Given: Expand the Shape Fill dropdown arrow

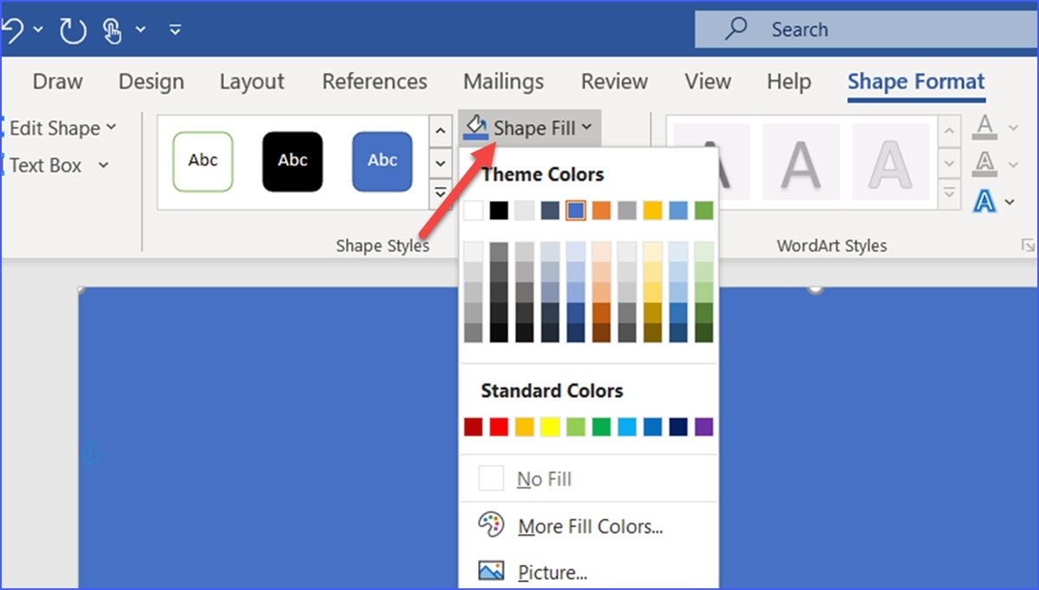Looking at the screenshot, I should 587,128.
